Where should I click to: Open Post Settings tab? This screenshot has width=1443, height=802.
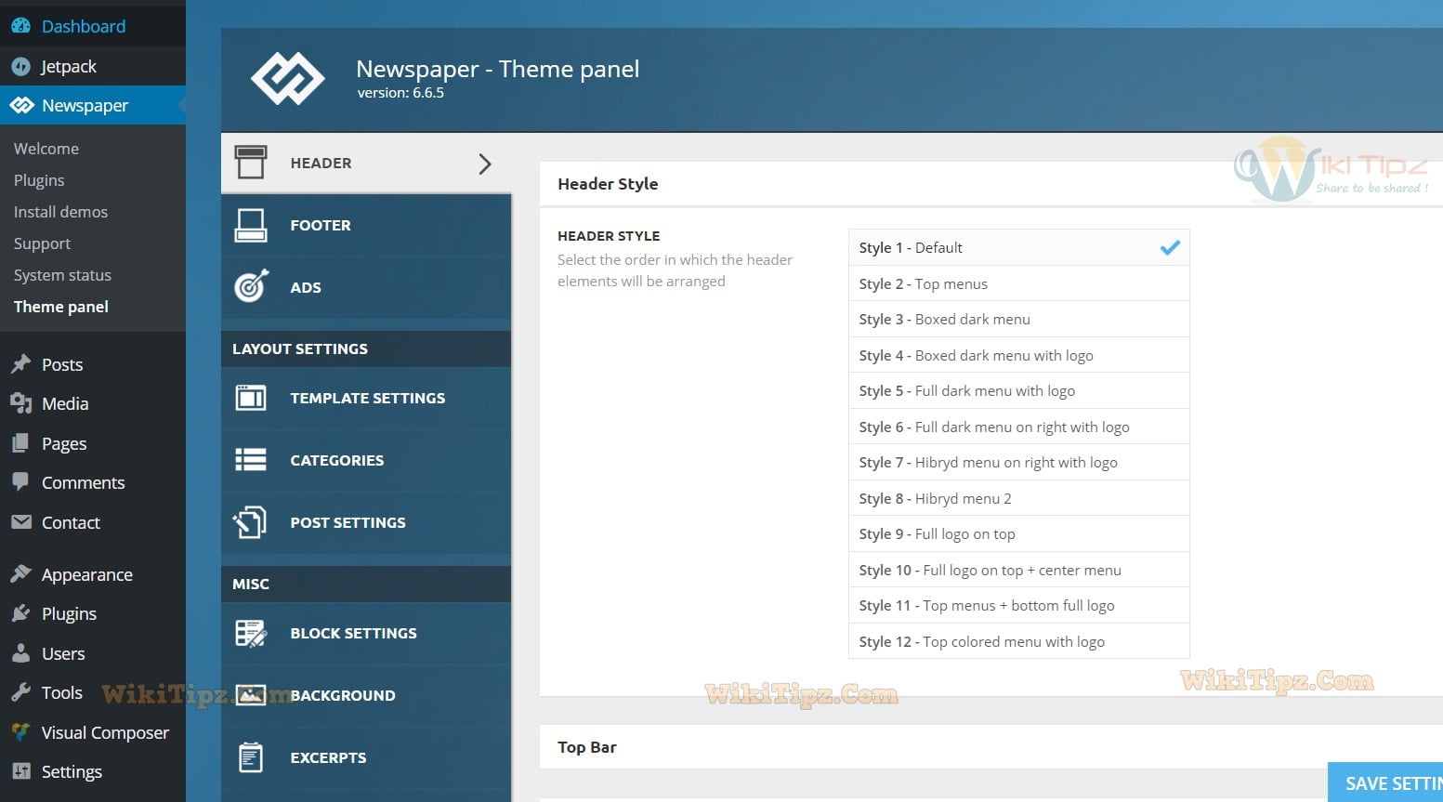366,522
